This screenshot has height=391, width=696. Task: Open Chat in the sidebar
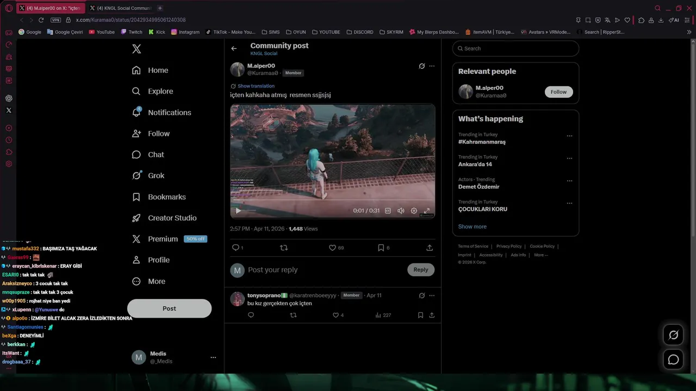148,155
